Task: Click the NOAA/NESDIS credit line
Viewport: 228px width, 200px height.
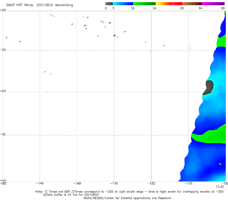Action: pyautogui.click(x=127, y=198)
